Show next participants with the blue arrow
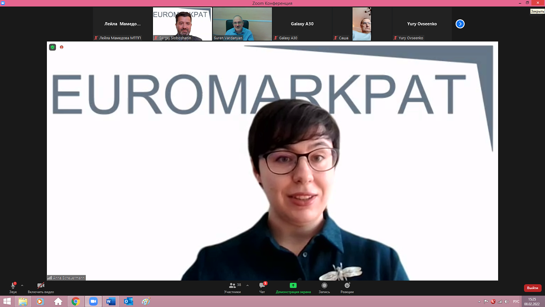545x307 pixels. (x=460, y=24)
